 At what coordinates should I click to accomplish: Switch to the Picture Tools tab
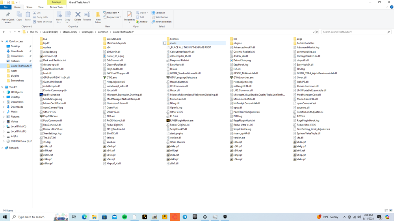(56, 7)
